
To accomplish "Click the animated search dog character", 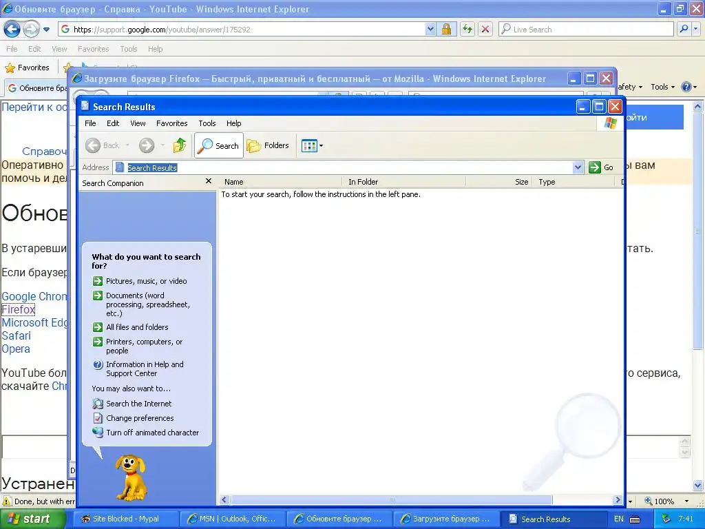I will 130,477.
